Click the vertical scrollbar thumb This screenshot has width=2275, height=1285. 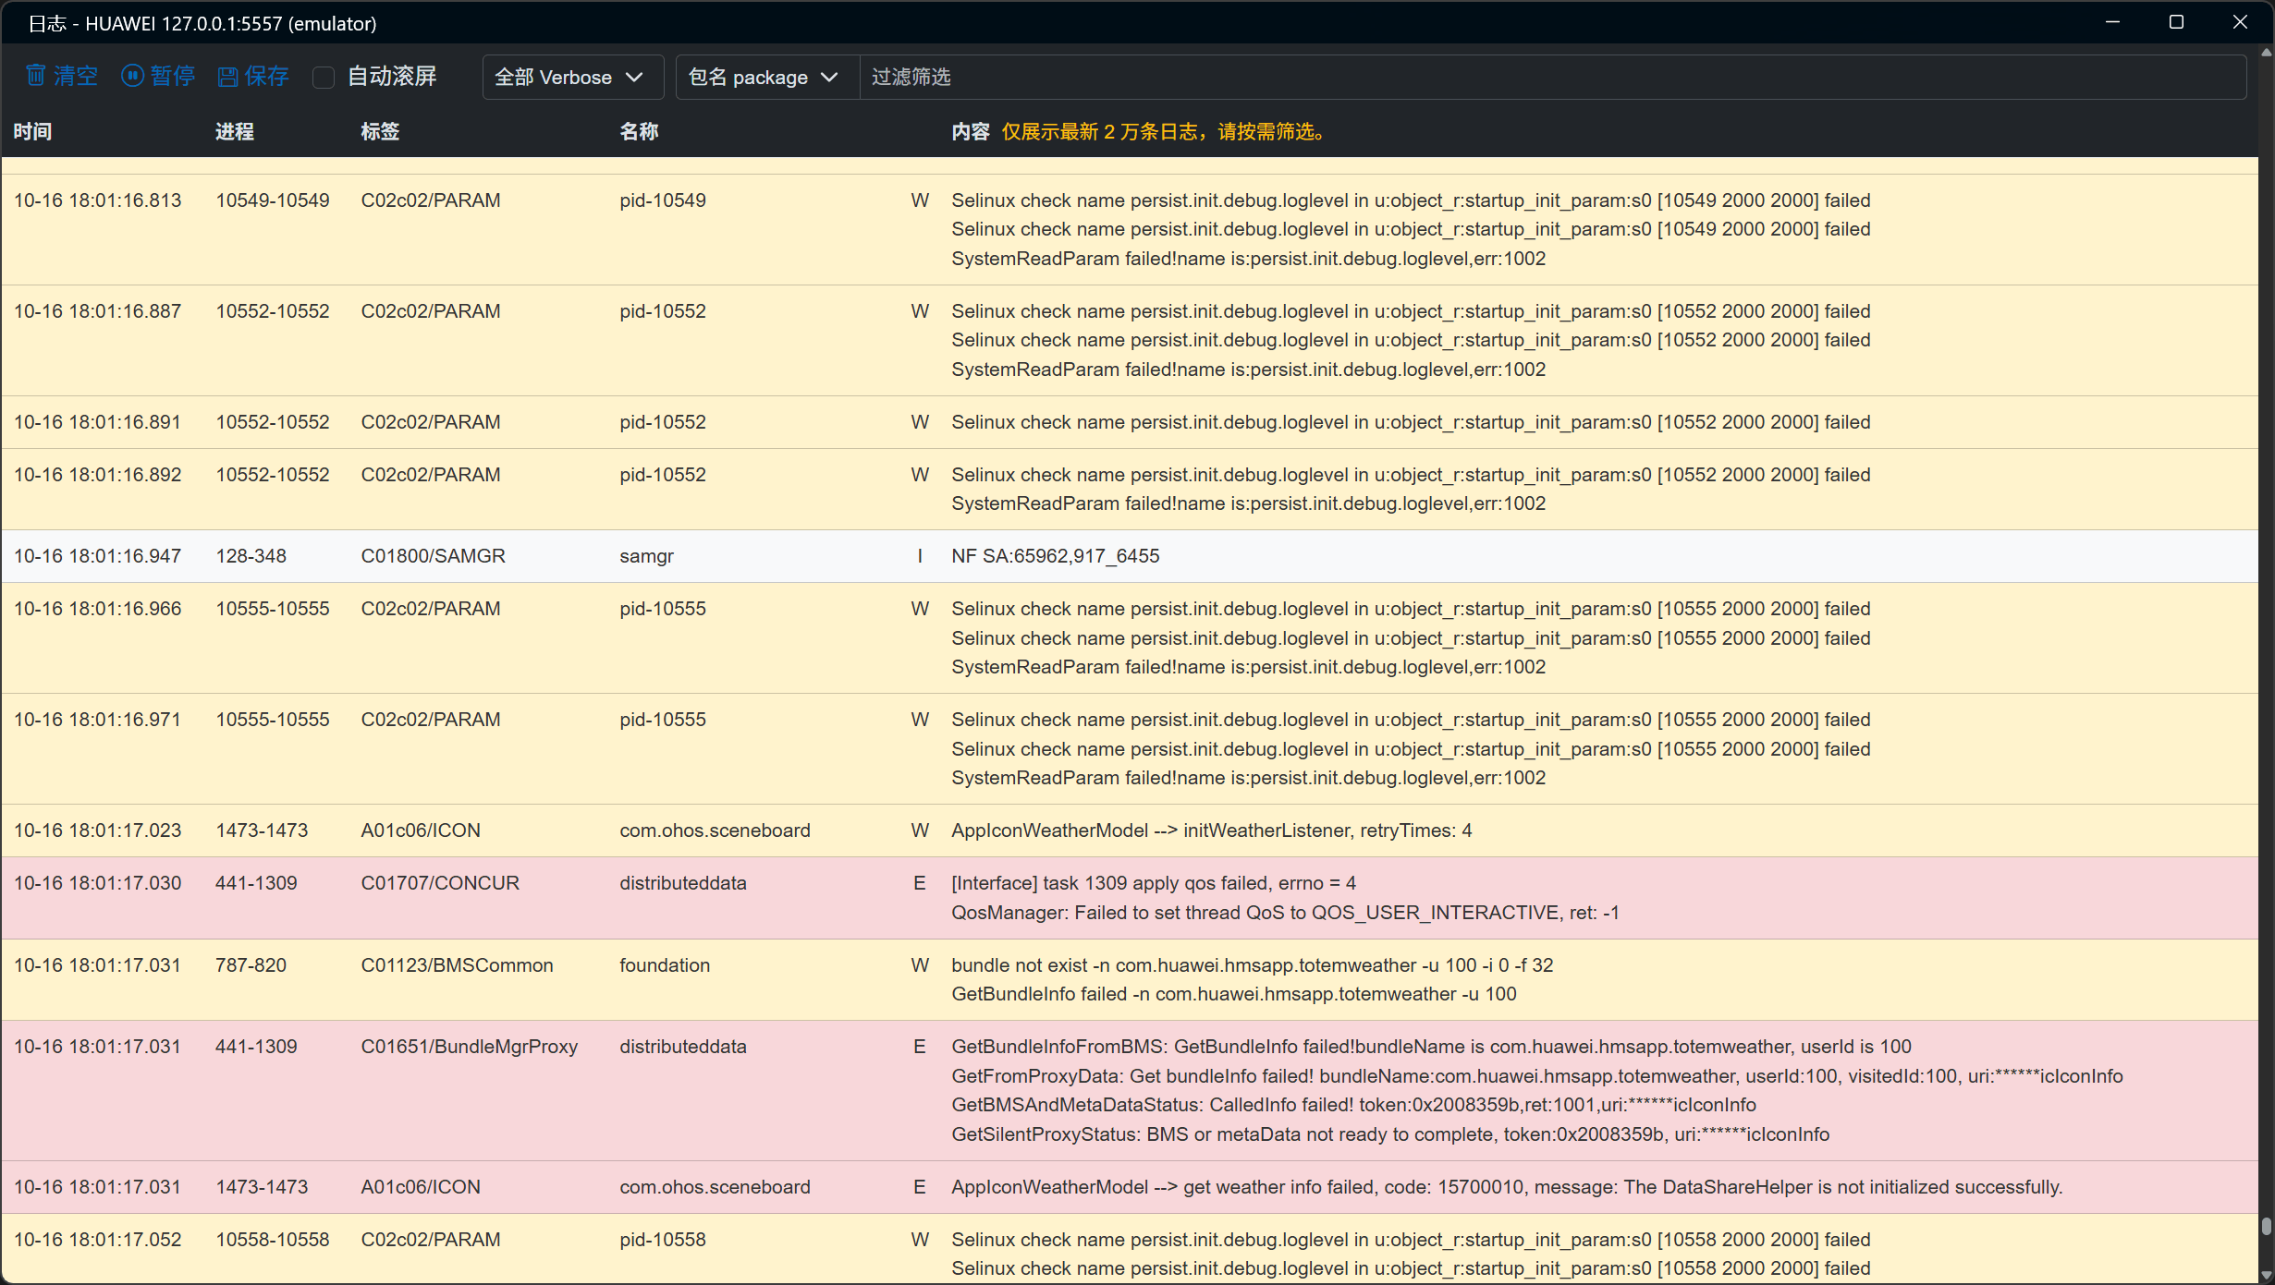2266,1227
